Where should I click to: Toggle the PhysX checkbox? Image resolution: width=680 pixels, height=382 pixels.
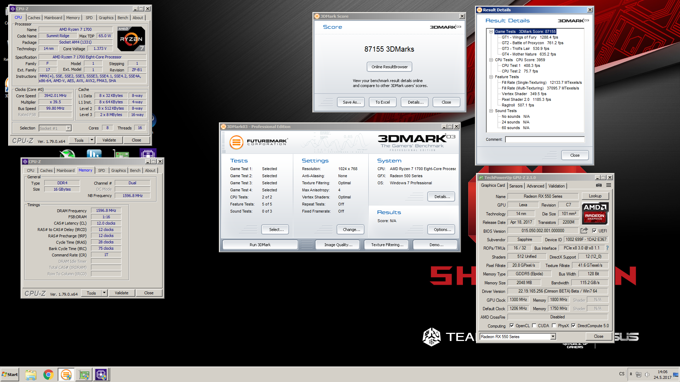pyautogui.click(x=554, y=326)
